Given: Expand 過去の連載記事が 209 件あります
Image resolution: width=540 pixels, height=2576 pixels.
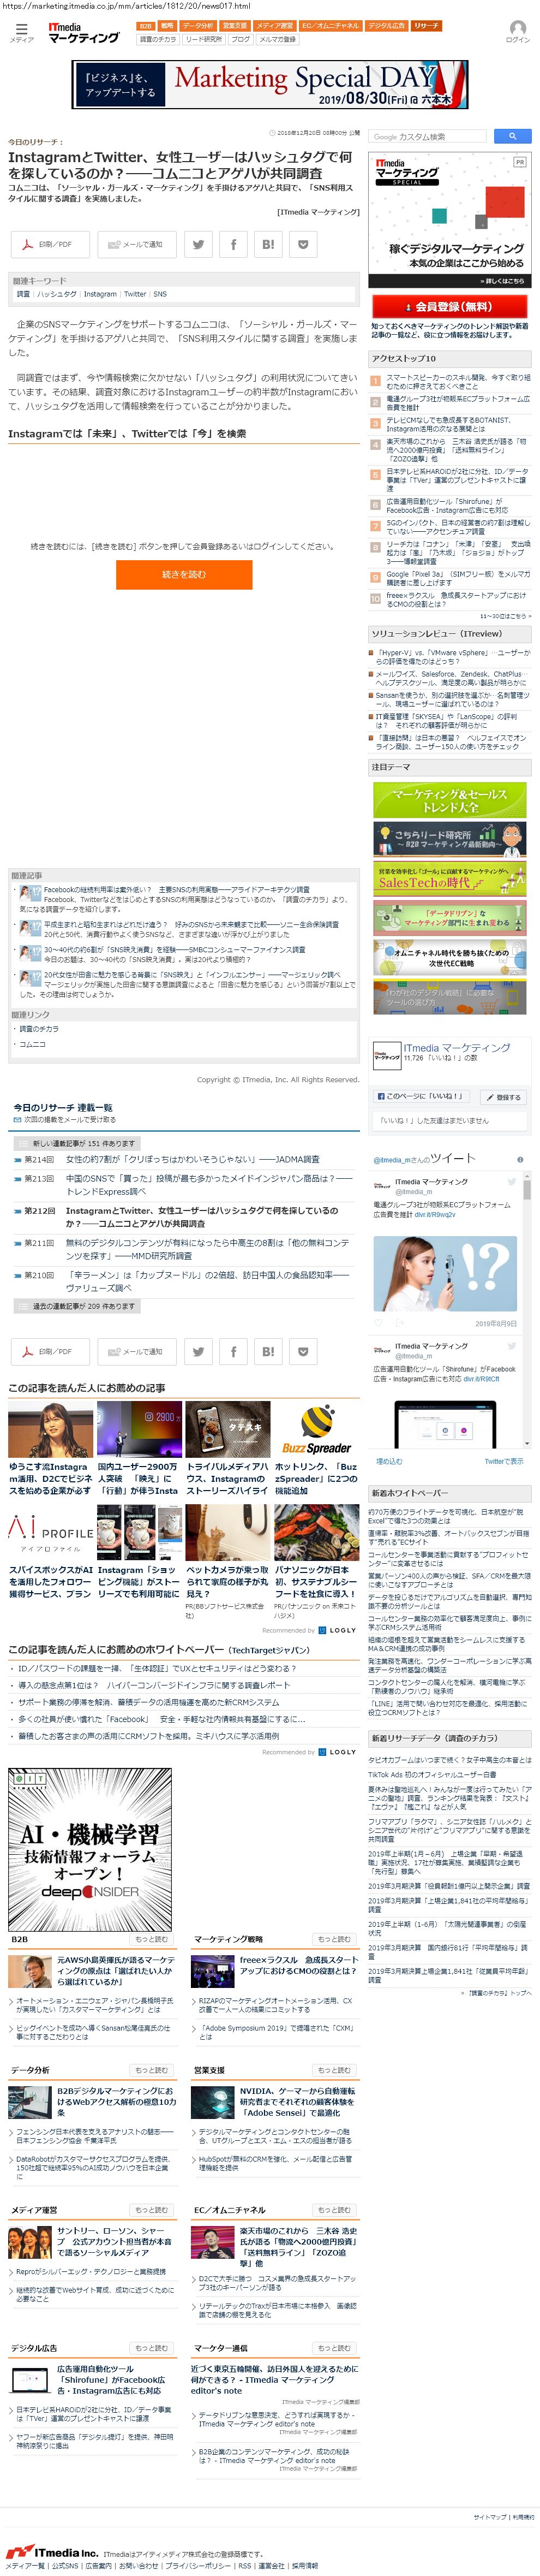Looking at the screenshot, I should click(77, 1306).
